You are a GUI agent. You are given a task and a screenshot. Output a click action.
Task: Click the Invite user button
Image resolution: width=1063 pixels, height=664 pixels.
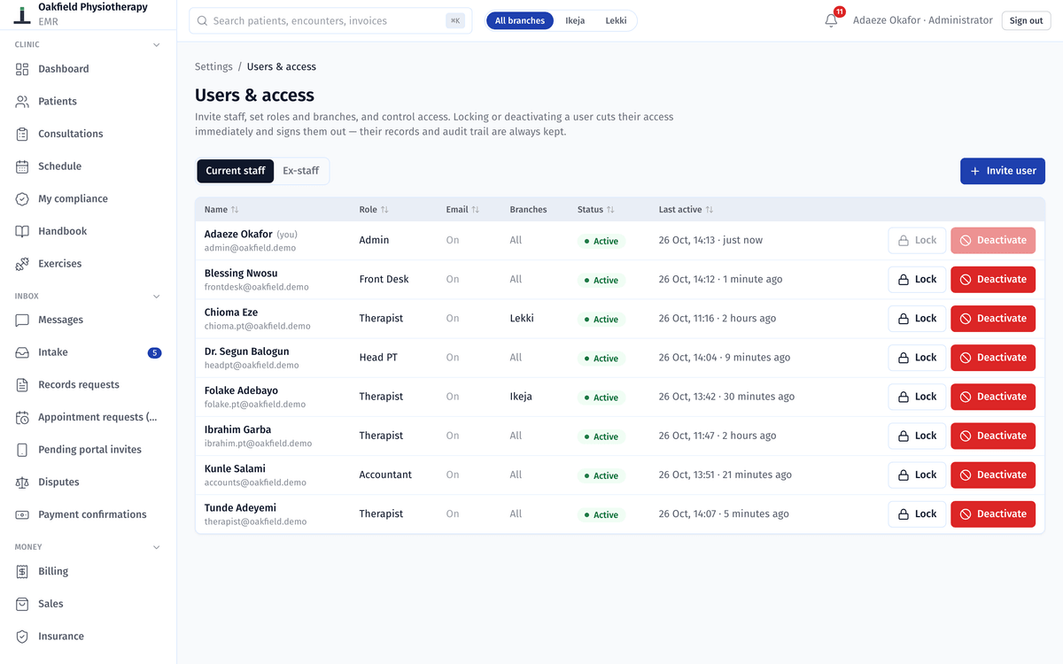[x=1003, y=171]
